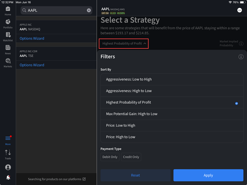
Task: Clear the AAPL search text
Action: tap(89, 10)
